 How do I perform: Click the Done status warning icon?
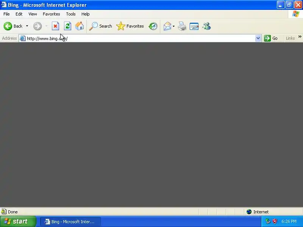pyautogui.click(x=4, y=211)
